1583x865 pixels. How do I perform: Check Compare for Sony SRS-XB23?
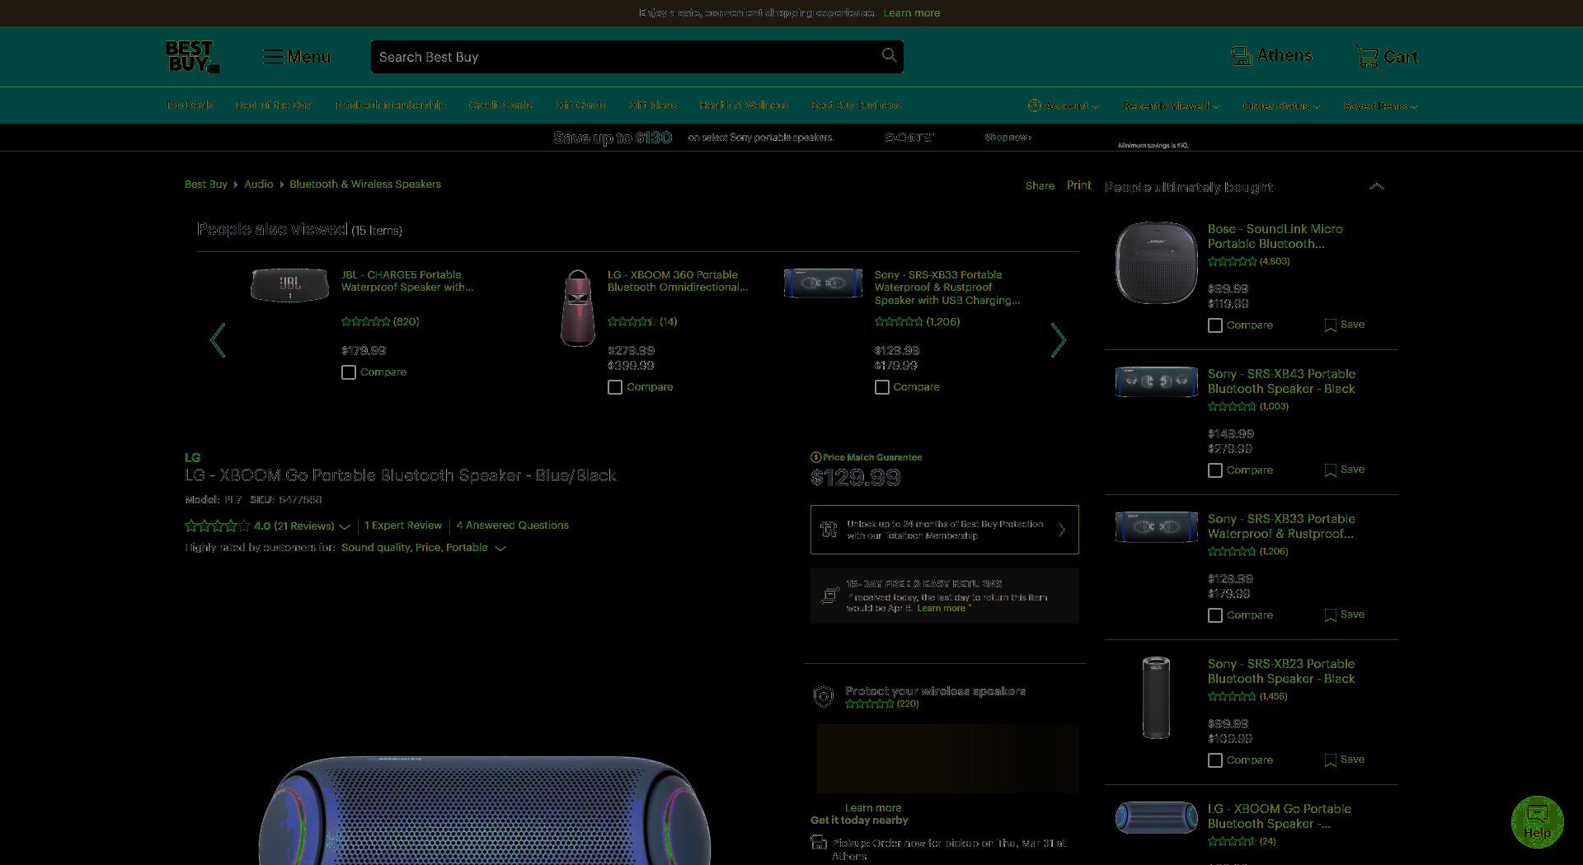[1215, 760]
